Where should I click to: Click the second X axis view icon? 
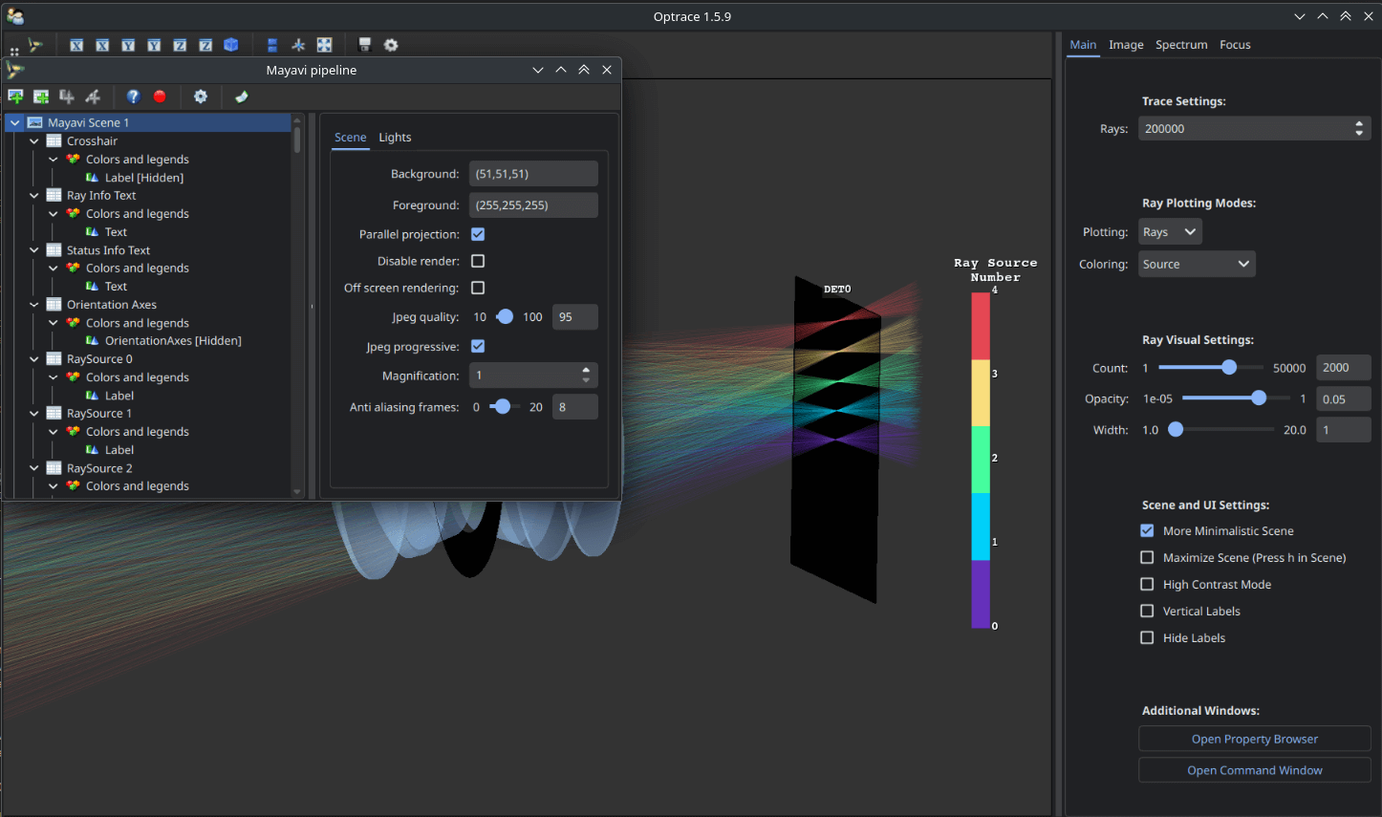click(102, 45)
